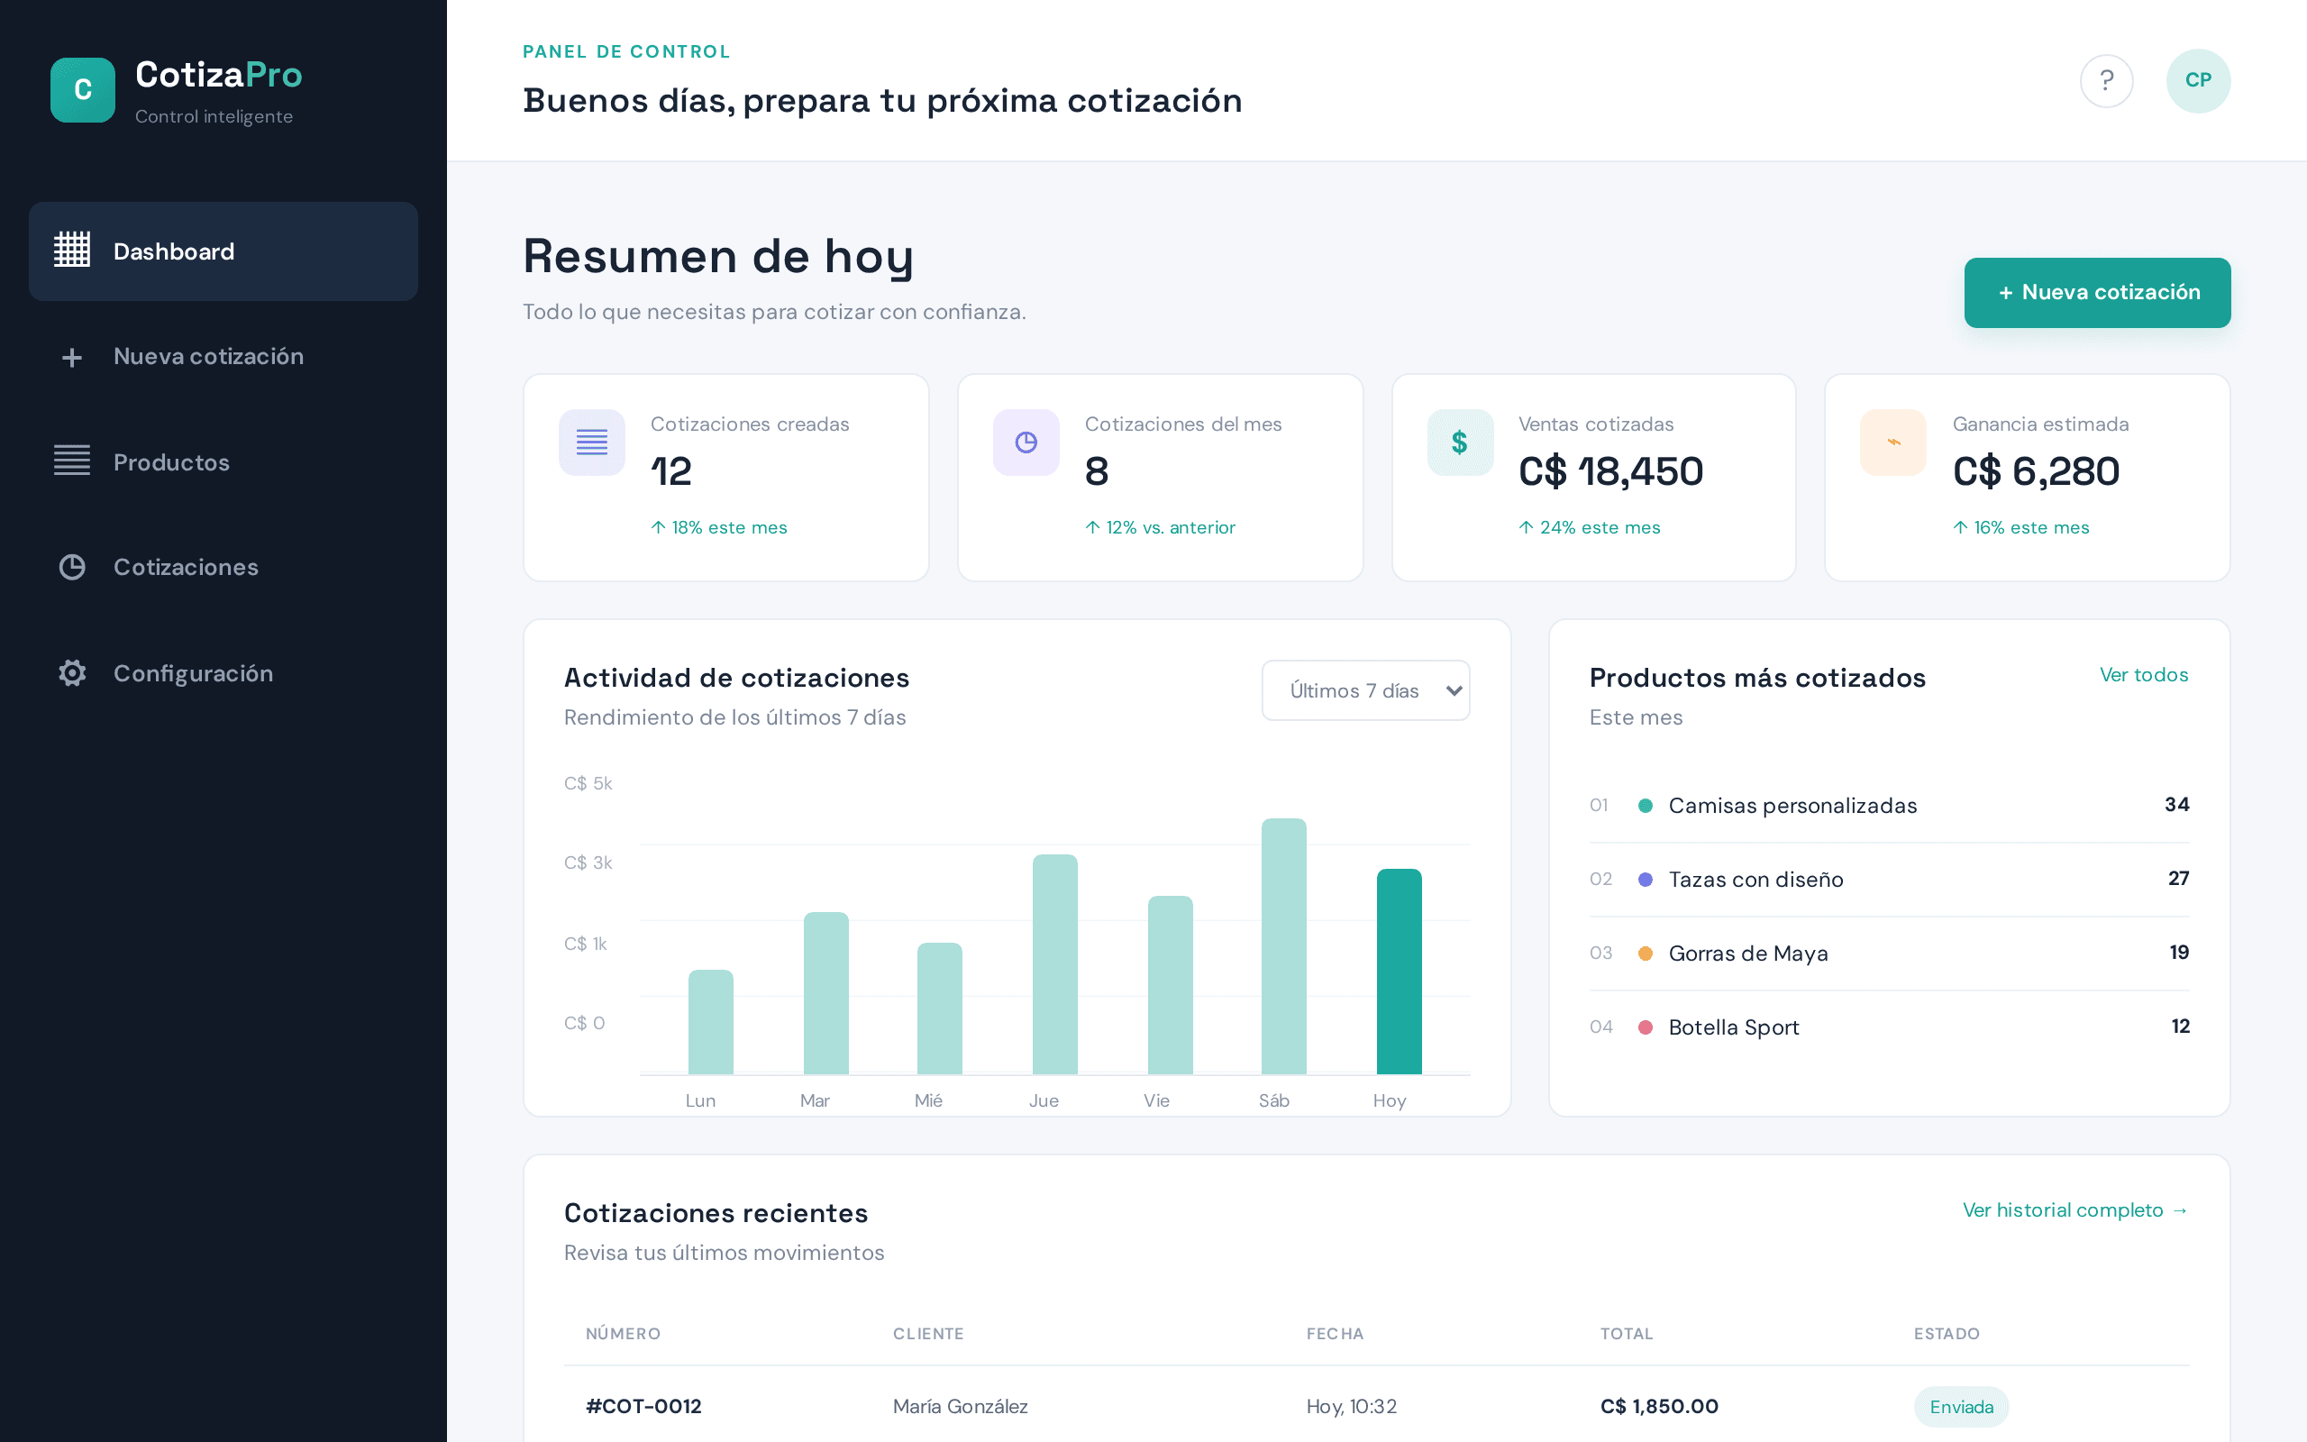Select Tazas con diseño product row
Screen dimensions: 2307x1442
point(1889,880)
